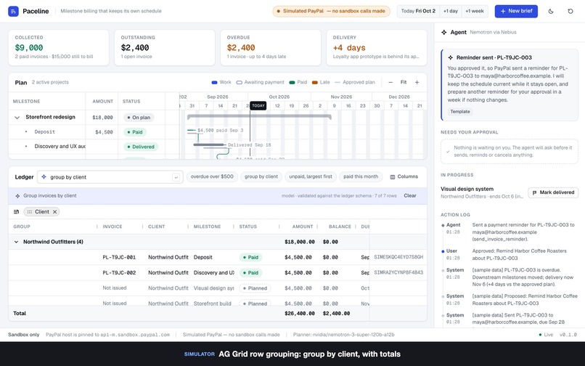This screenshot has height=366, width=585.
Task: Apply 'paid this month' suggestion
Action: pos(361,176)
